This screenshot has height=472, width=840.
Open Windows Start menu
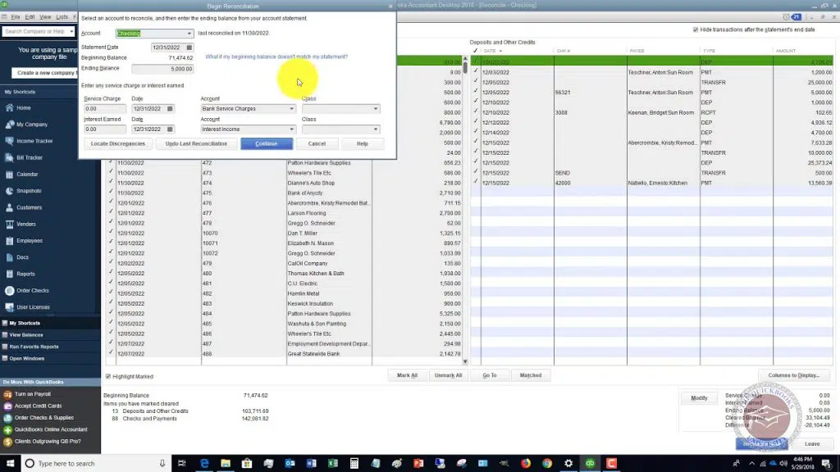click(10, 463)
